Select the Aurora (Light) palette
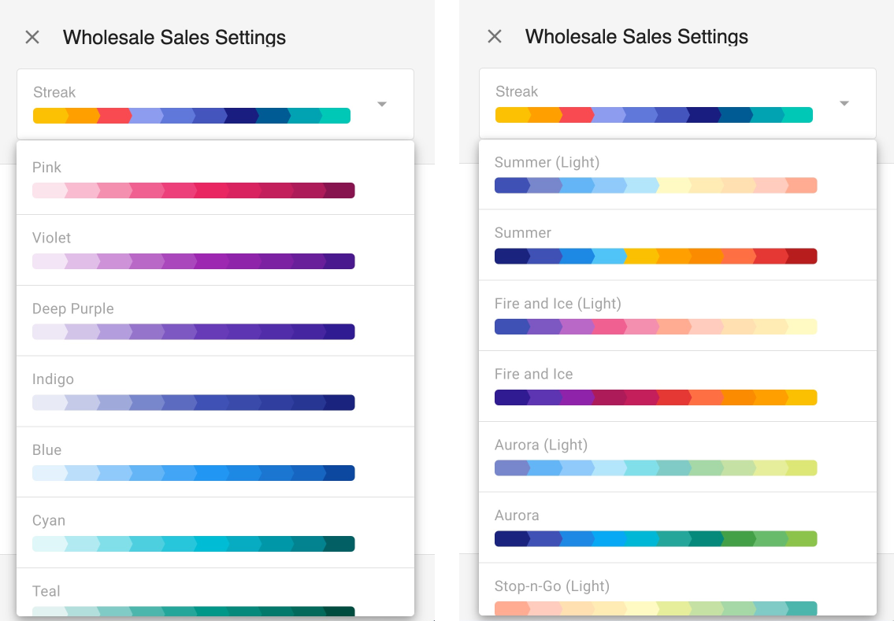 (656, 458)
